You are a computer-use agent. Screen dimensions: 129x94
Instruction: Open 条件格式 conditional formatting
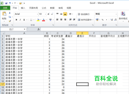[x=123, y=16]
